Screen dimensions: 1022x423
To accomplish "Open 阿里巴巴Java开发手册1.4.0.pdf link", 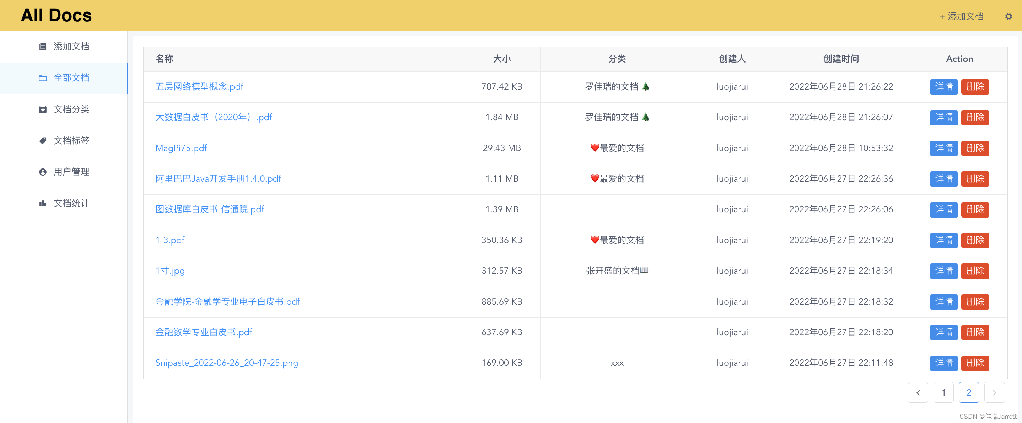I will click(218, 178).
